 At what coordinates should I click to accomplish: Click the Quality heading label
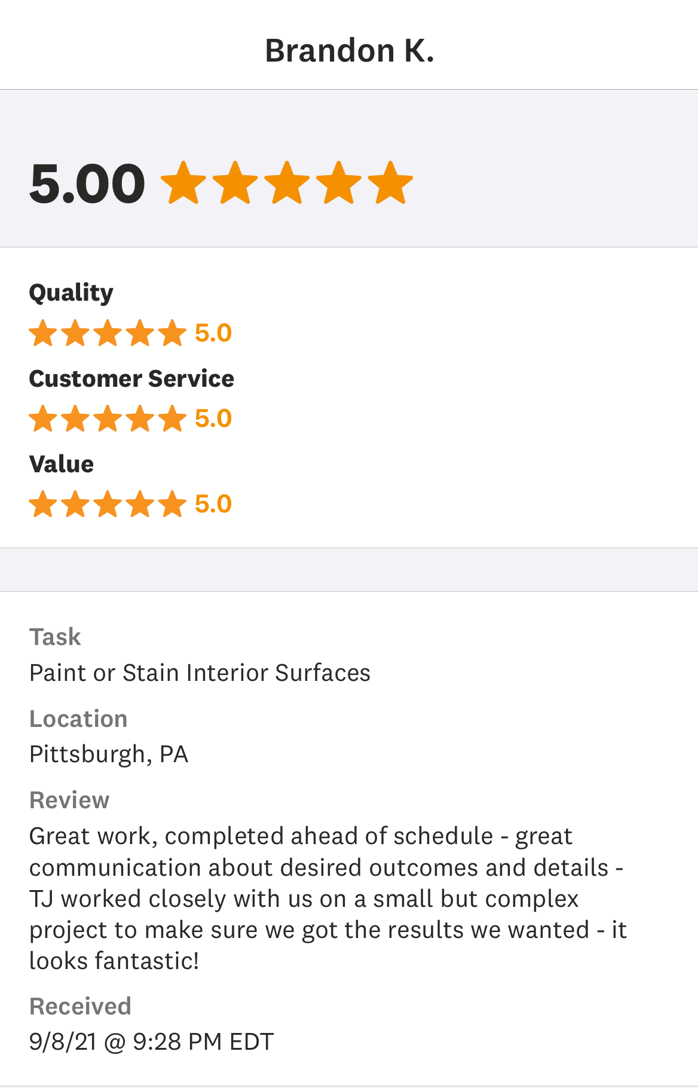(x=71, y=293)
